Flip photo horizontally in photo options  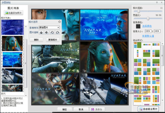(46, 32)
